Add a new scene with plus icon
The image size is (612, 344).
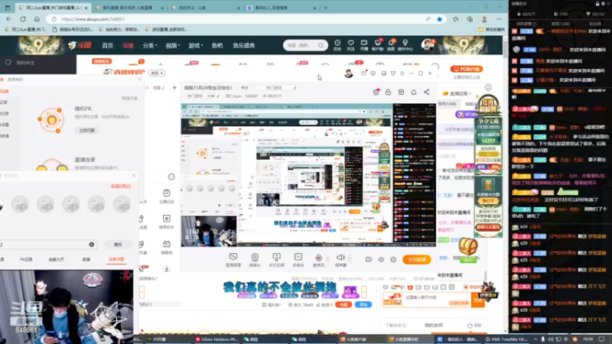point(174,87)
